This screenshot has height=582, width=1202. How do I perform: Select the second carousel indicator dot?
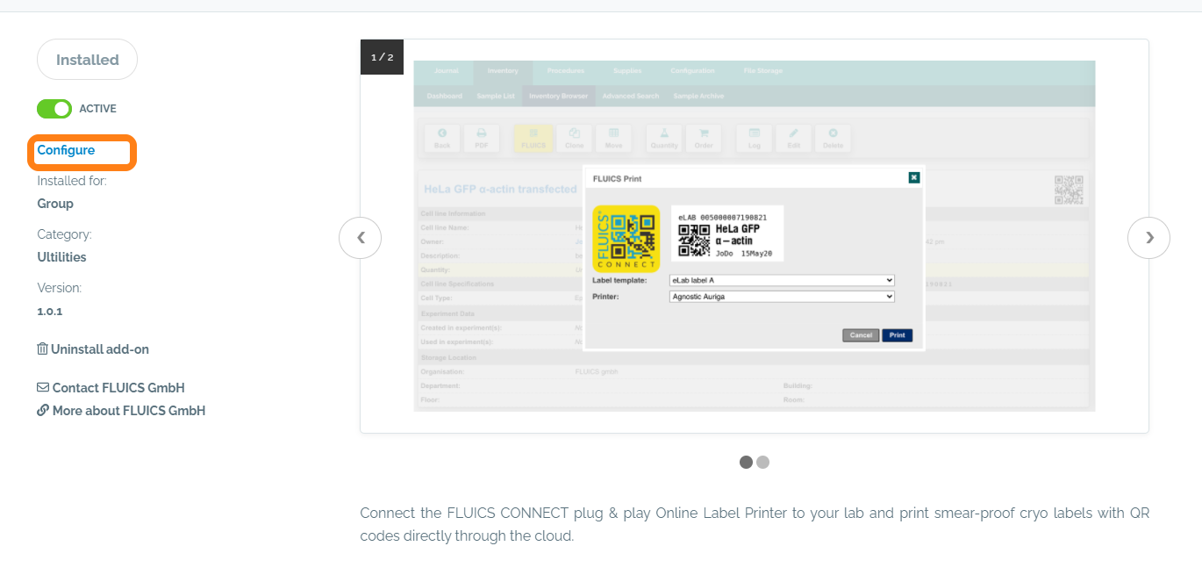pos(762,462)
